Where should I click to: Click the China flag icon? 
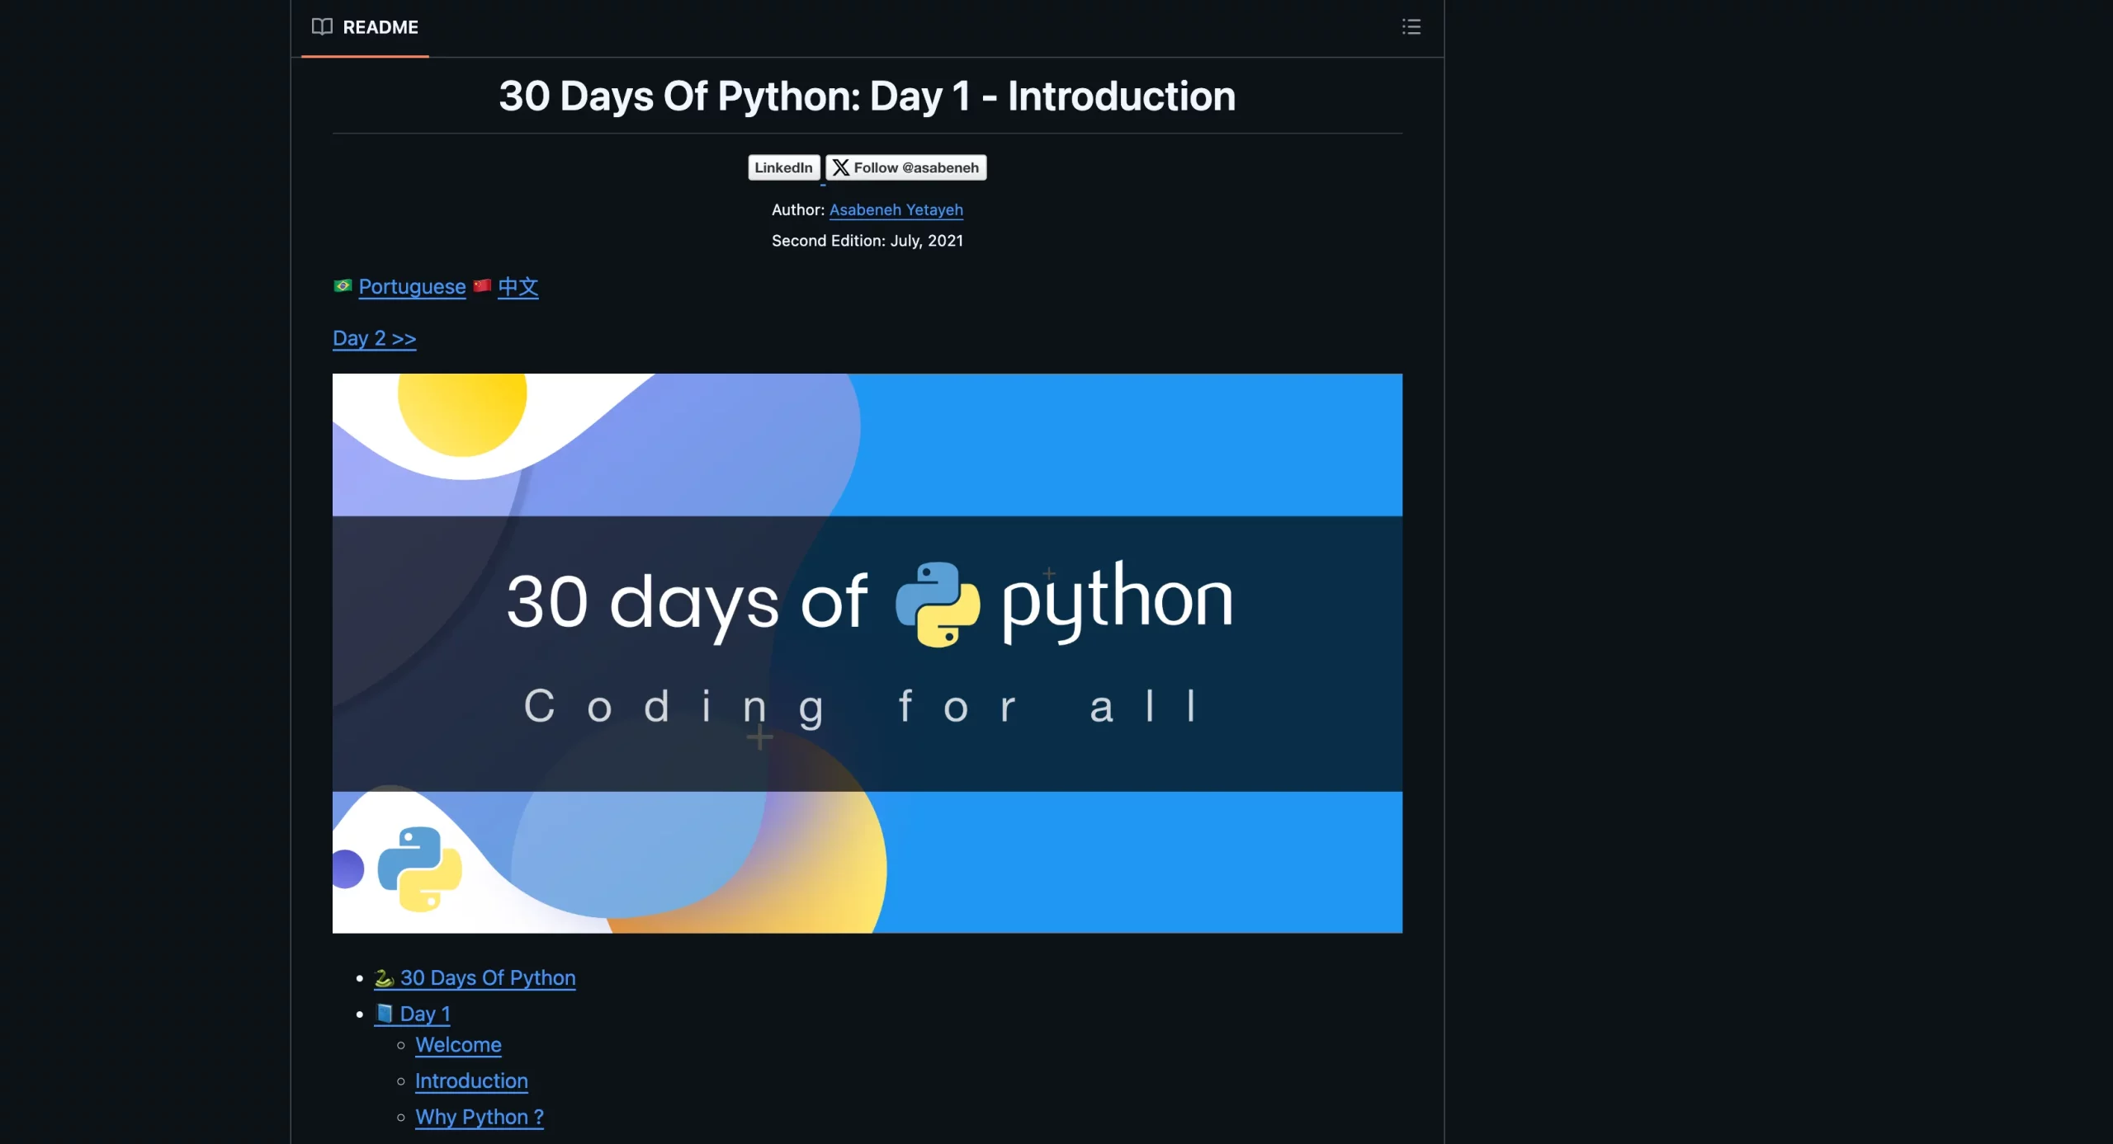(482, 285)
